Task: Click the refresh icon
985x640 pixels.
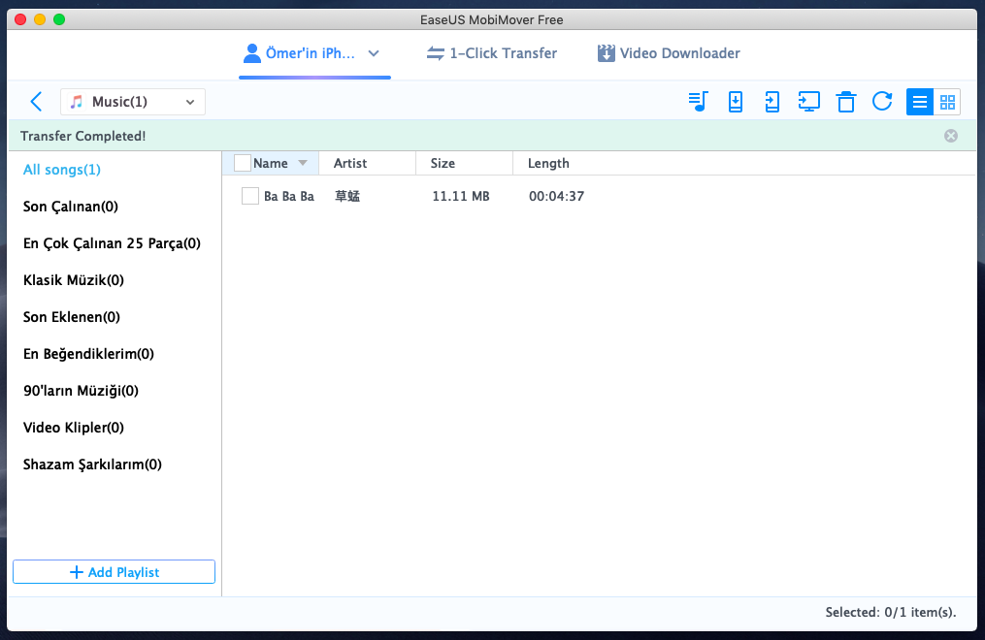Action: (882, 102)
